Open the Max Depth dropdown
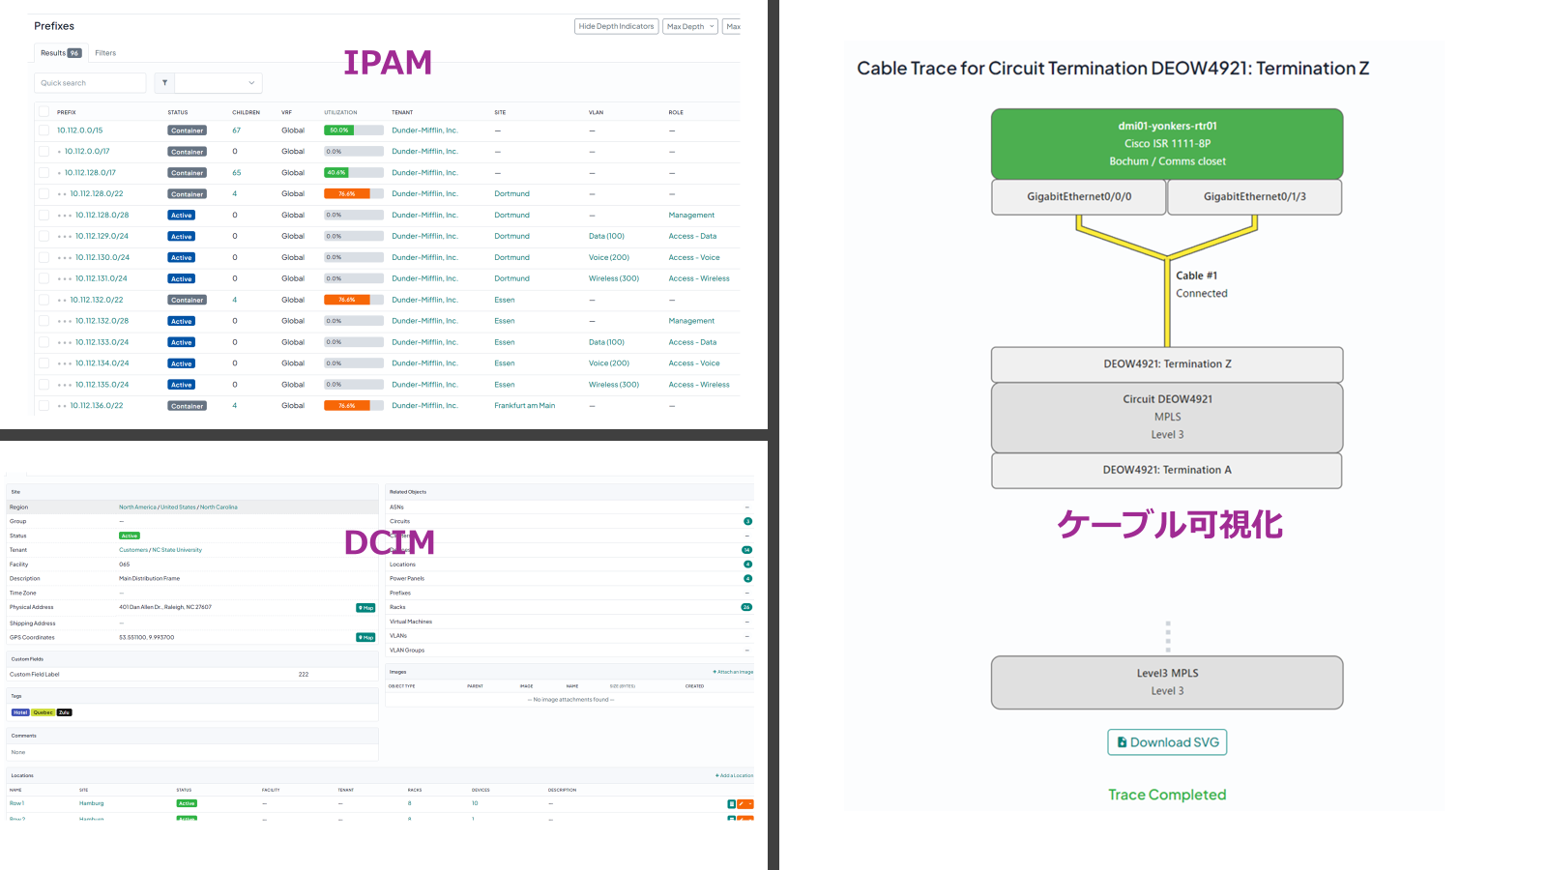Image resolution: width=1547 pixels, height=870 pixels. (690, 27)
